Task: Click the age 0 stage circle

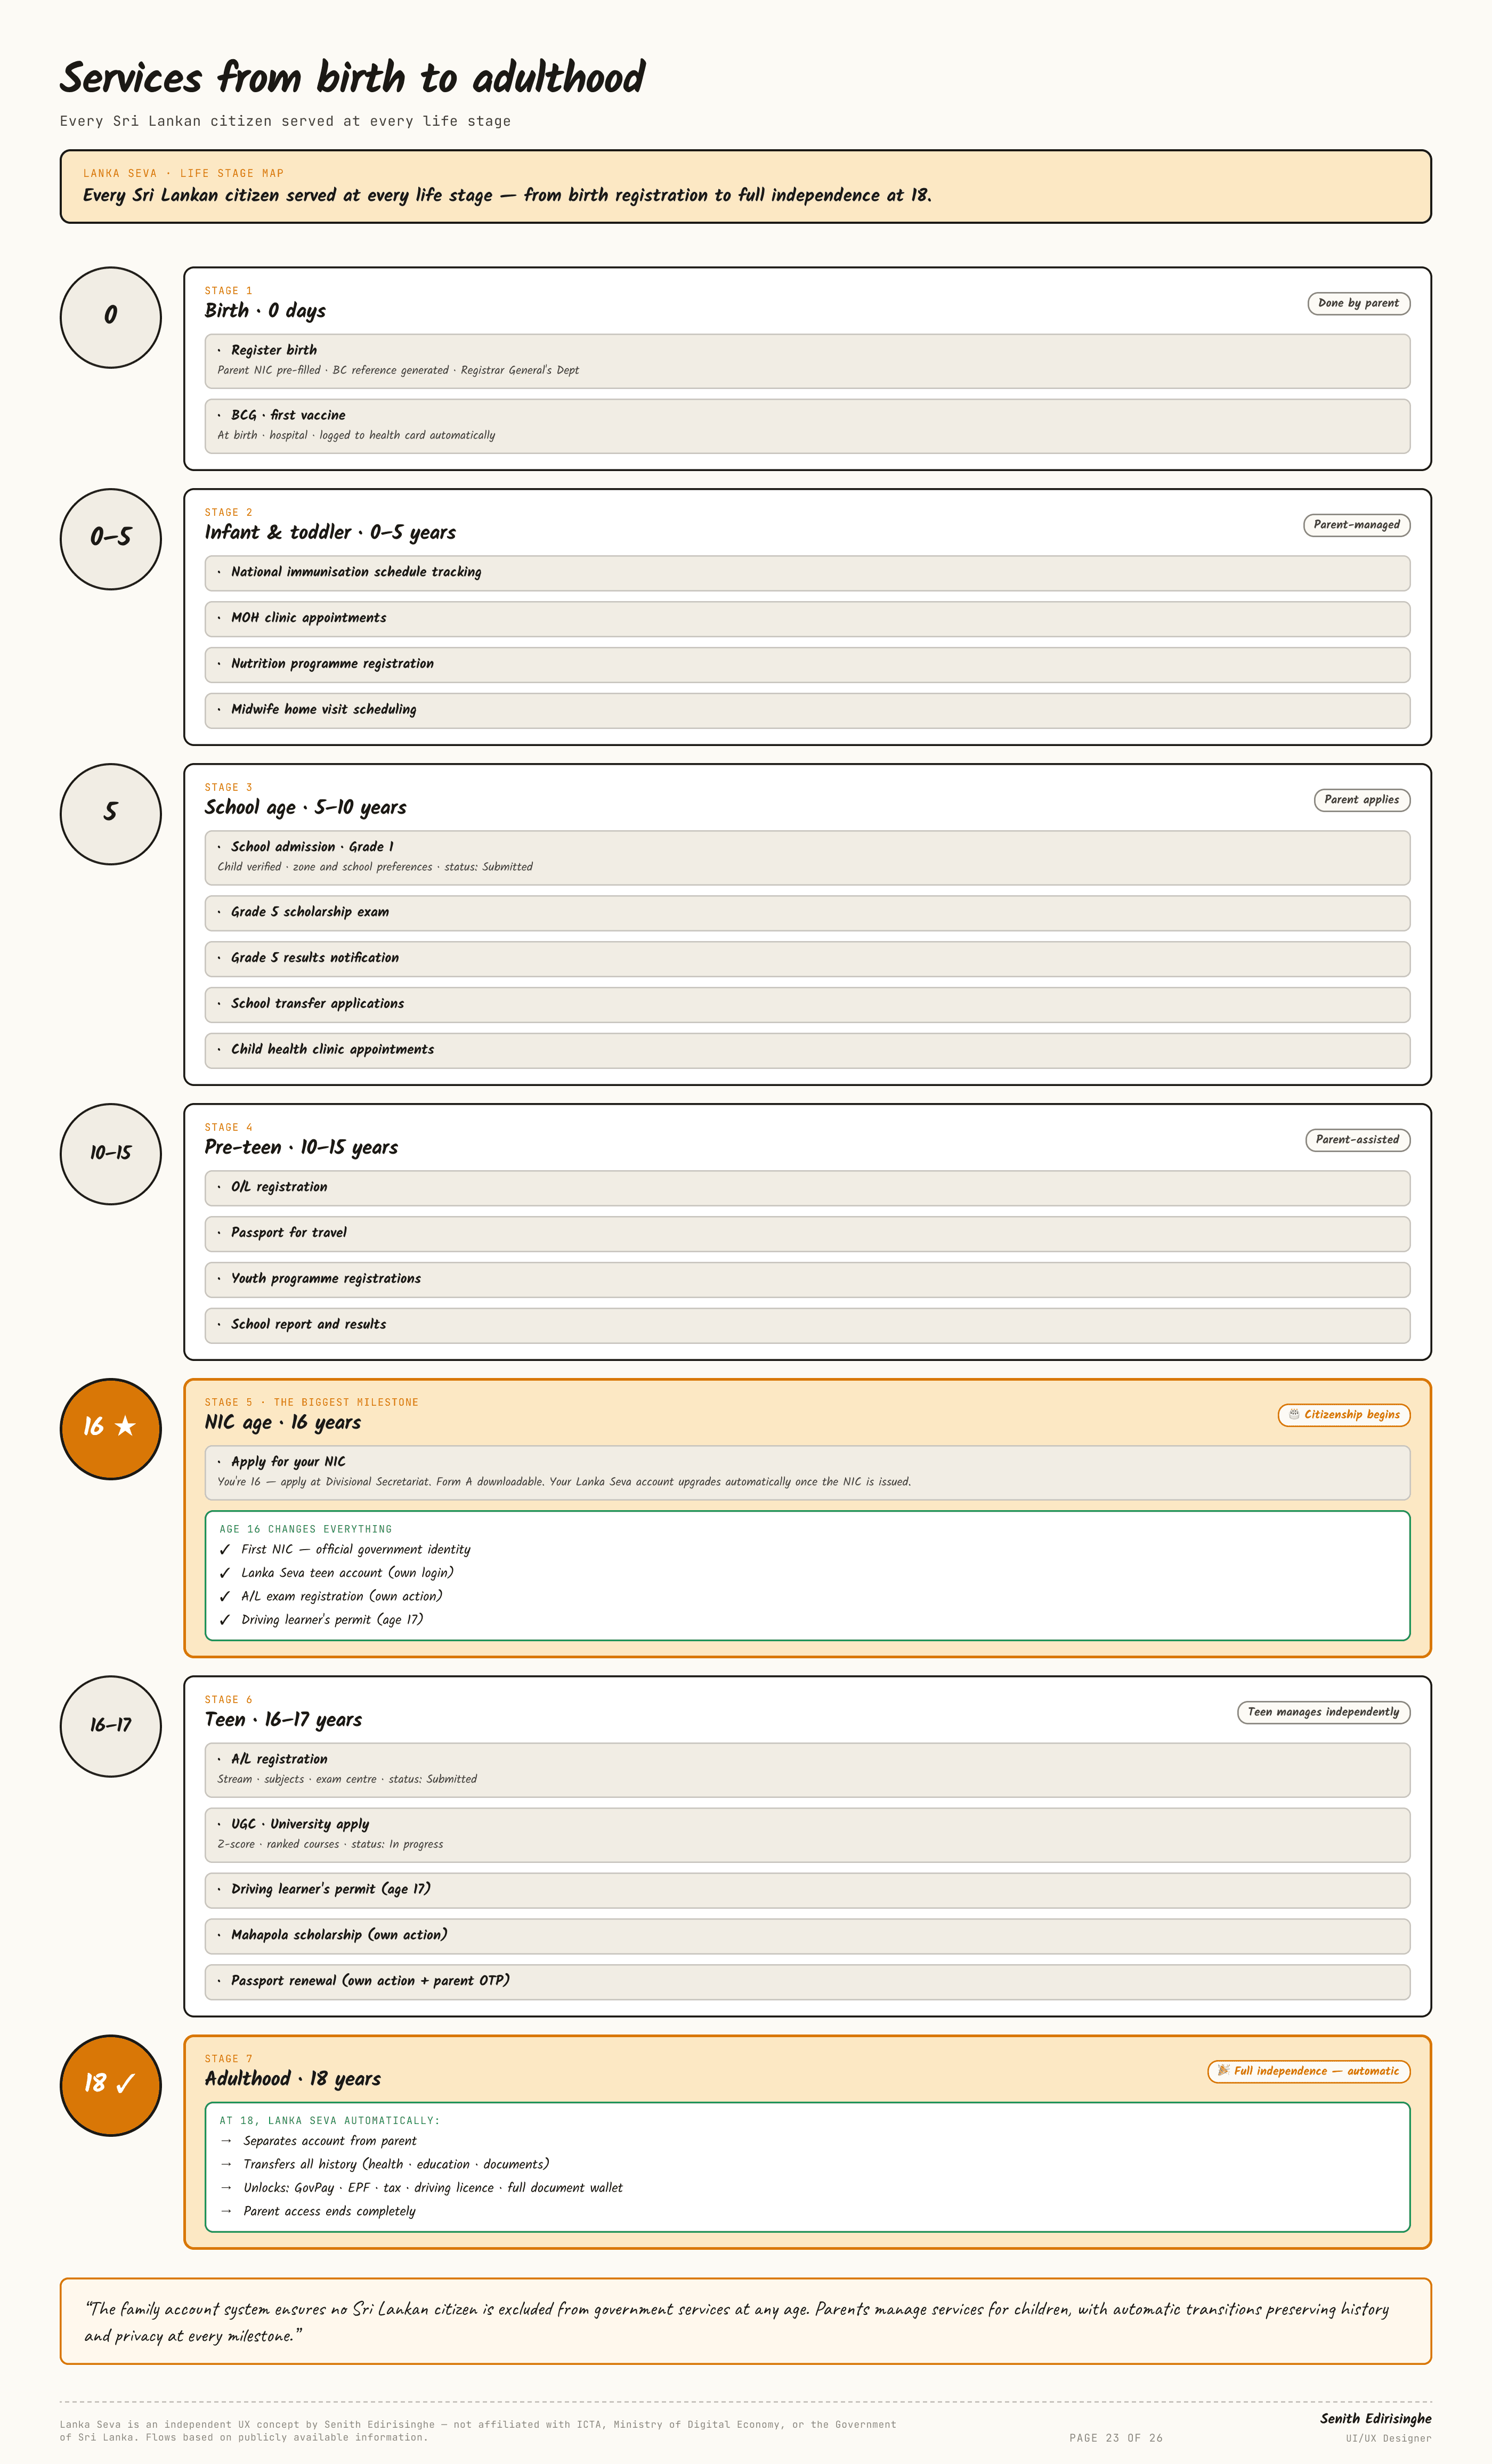Action: (110, 317)
